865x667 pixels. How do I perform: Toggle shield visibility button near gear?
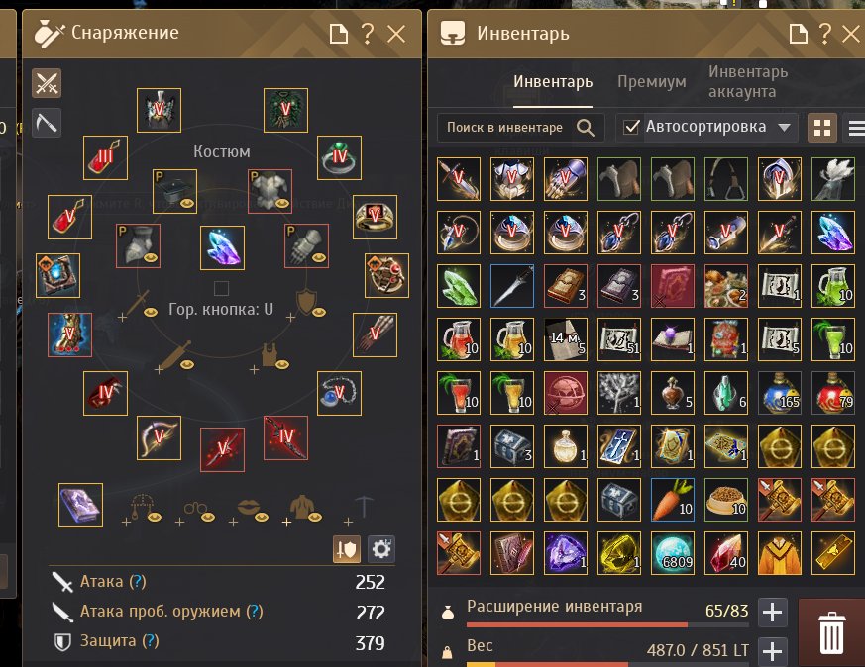(x=347, y=549)
